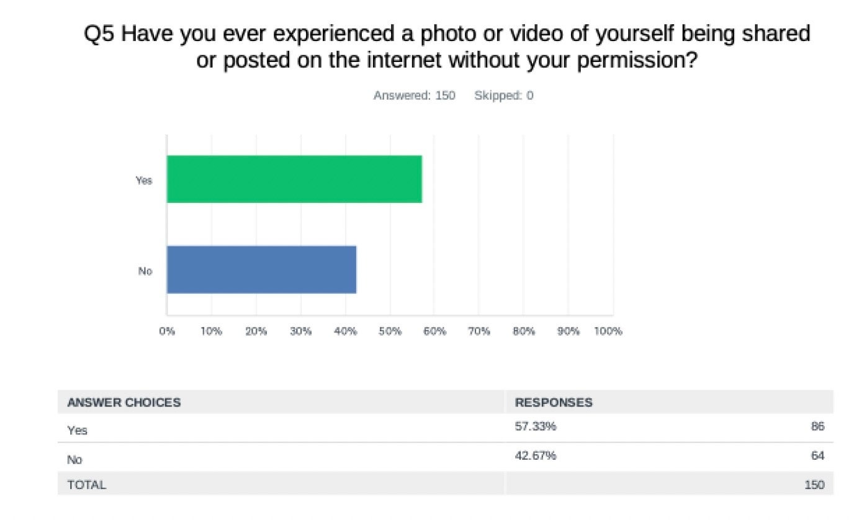Click the 0% axis tick label
This screenshot has height=520, width=854.
click(167, 331)
